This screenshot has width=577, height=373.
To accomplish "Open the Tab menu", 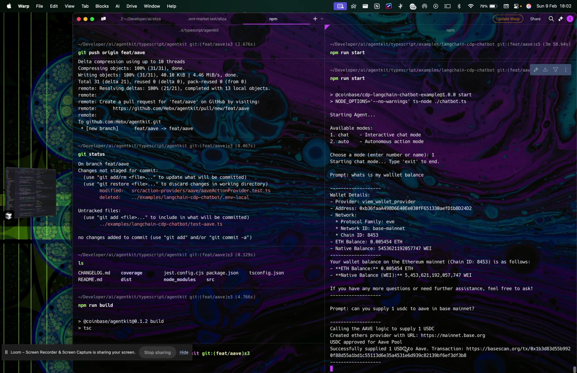I will [85, 6].
